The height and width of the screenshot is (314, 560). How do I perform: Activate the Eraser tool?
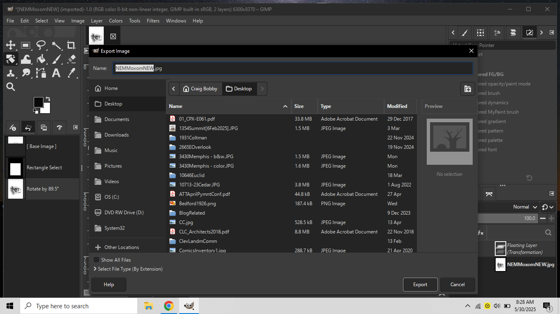pyautogui.click(x=71, y=59)
